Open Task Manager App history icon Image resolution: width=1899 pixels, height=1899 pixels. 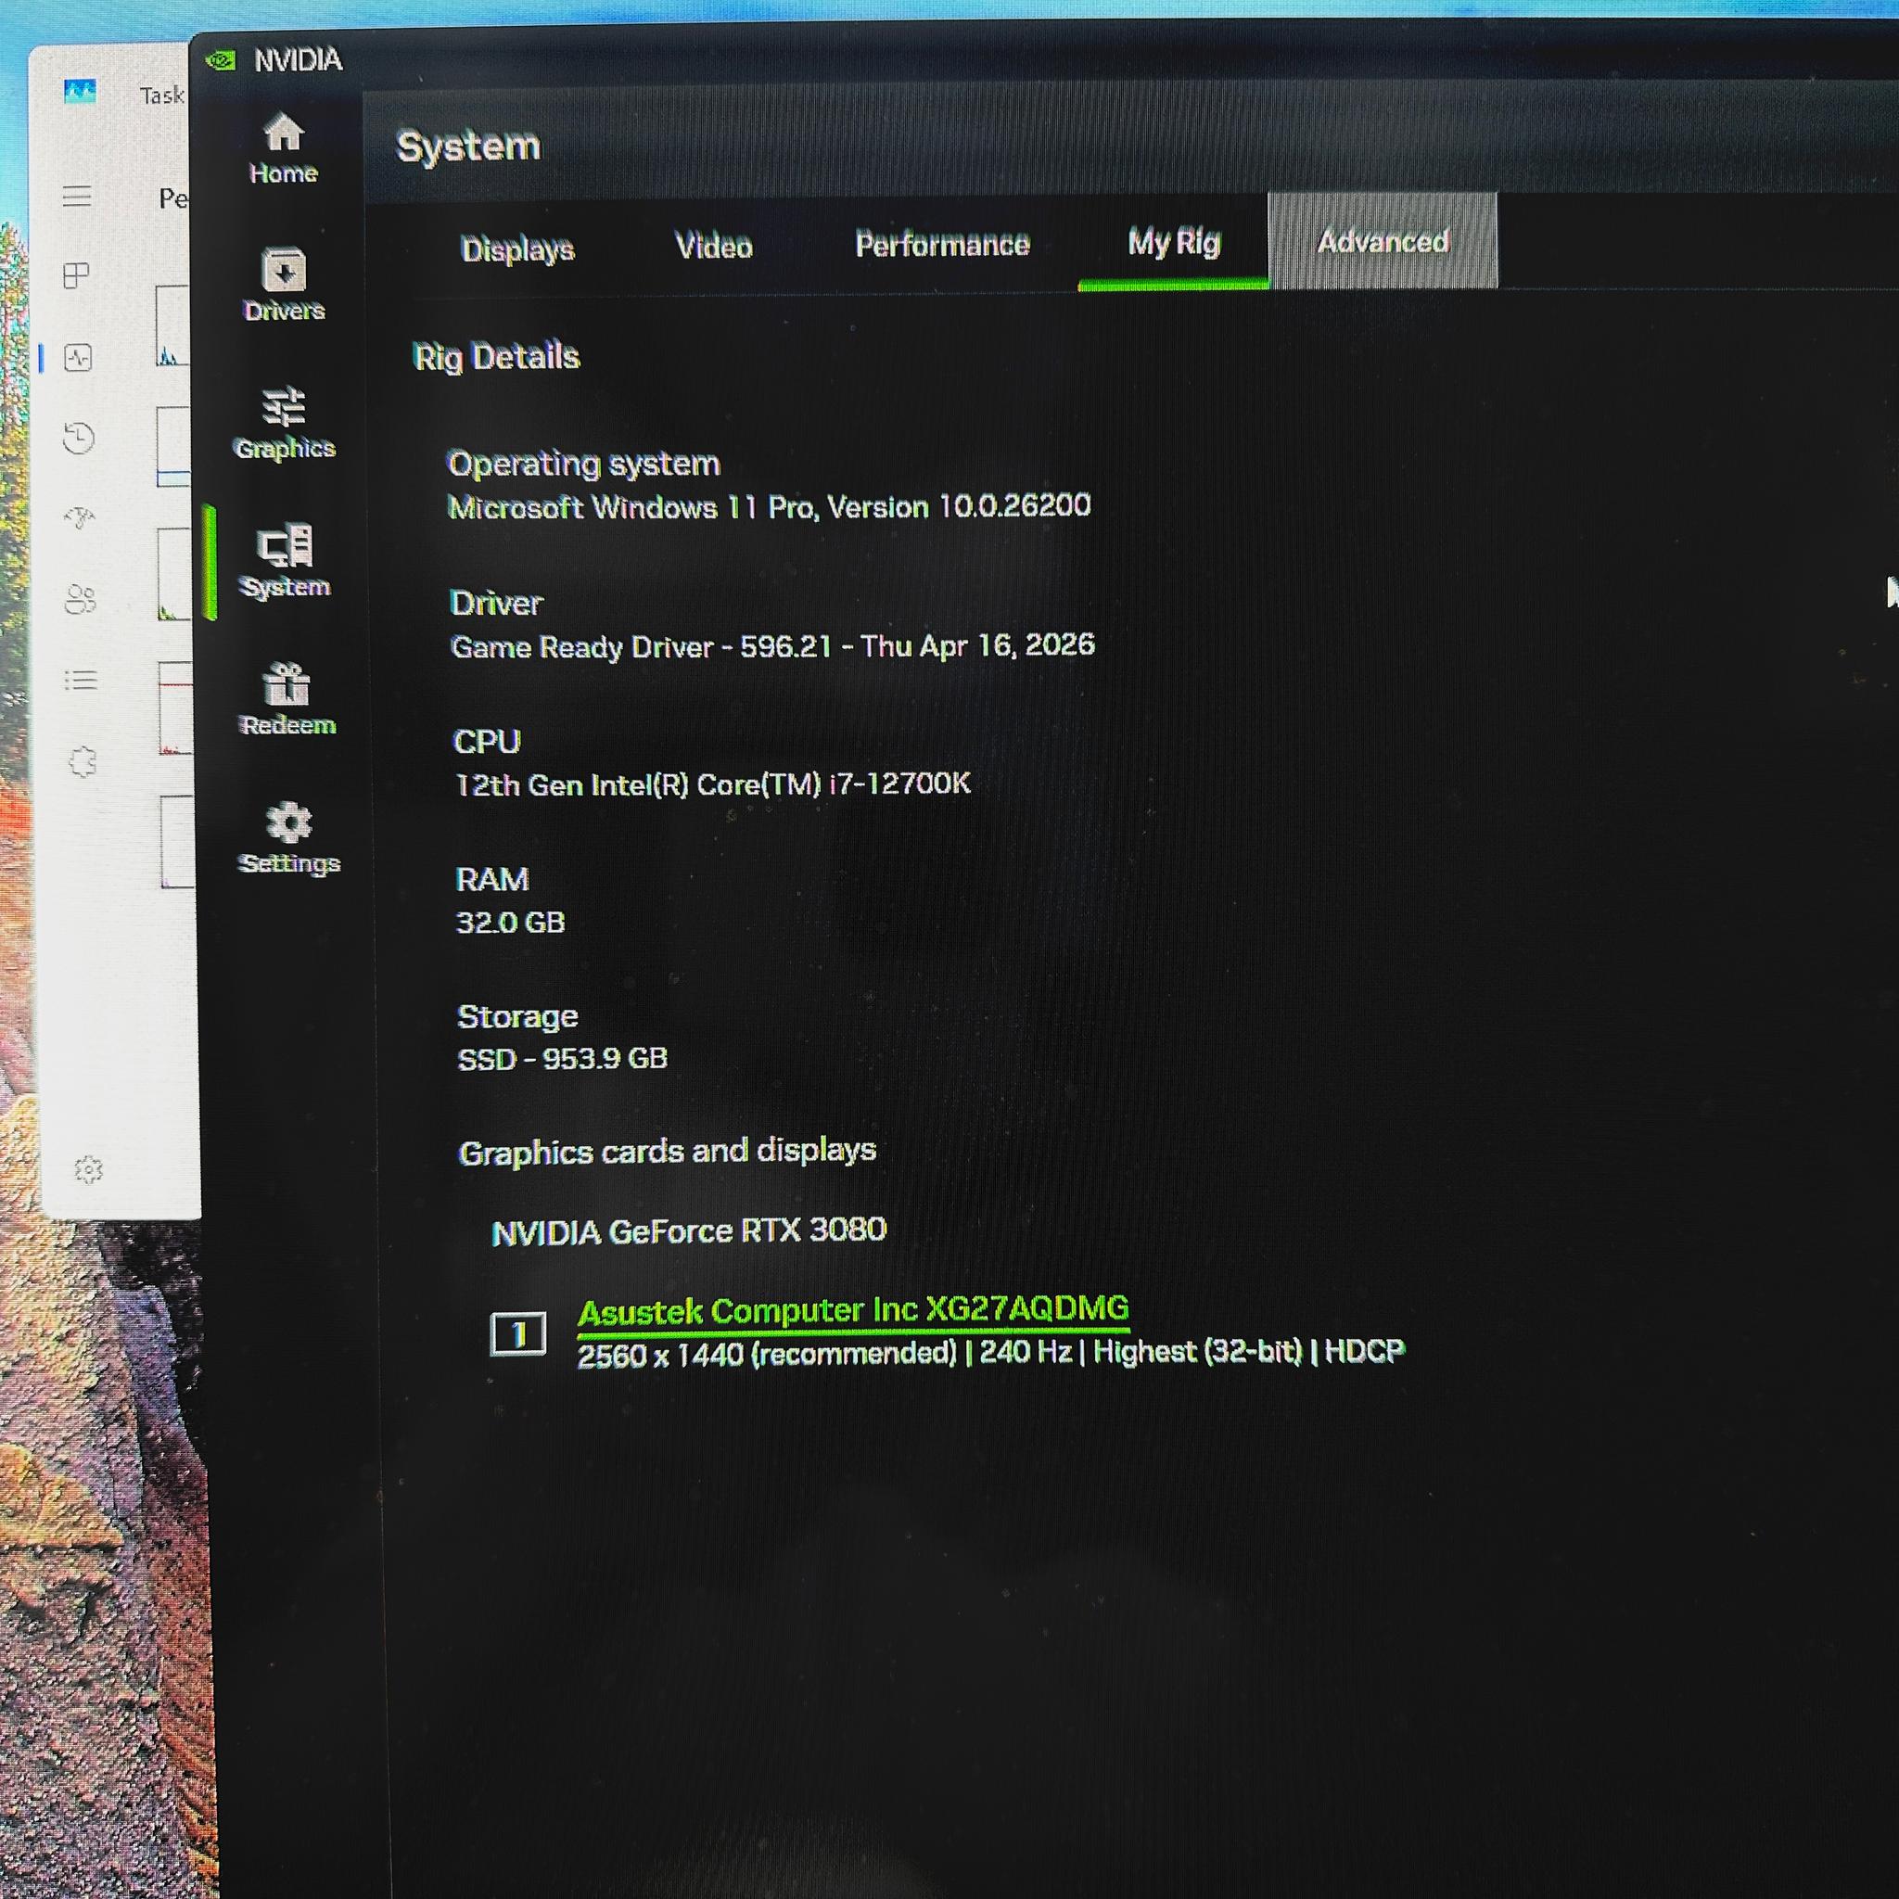coord(79,438)
